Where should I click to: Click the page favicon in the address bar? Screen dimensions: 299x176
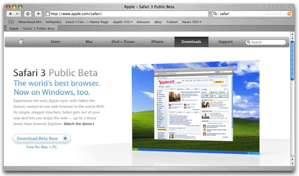click(48, 14)
